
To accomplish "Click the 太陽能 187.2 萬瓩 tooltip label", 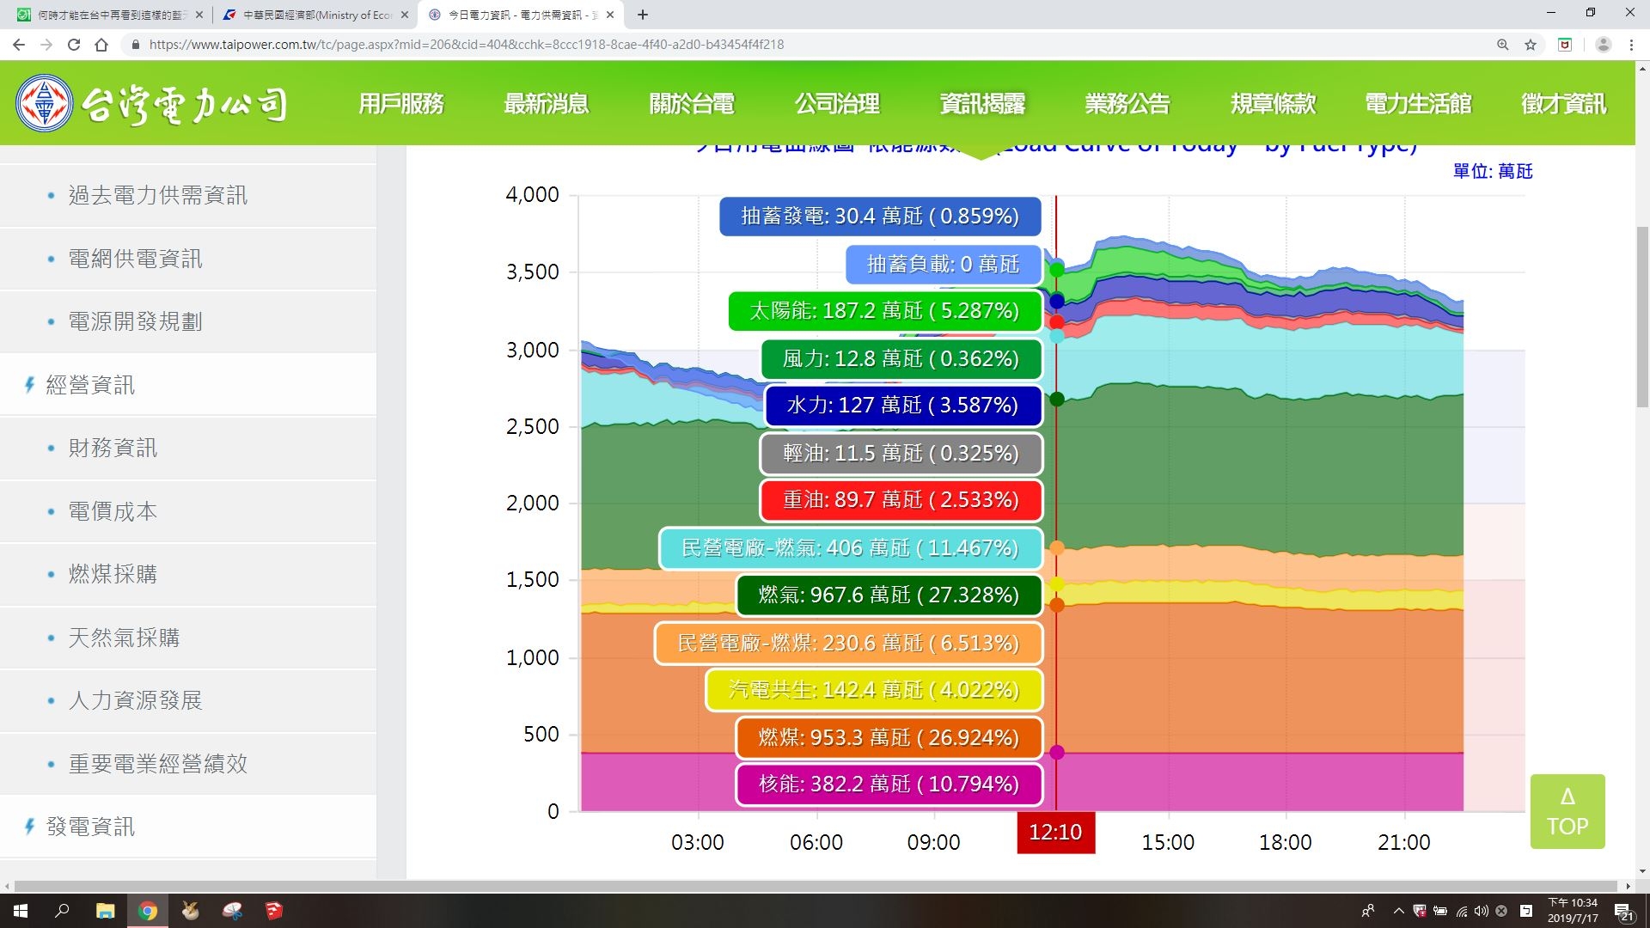I will (x=884, y=310).
